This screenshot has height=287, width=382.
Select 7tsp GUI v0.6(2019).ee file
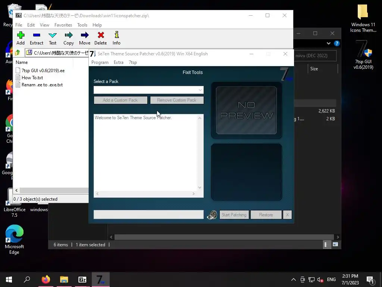click(40, 71)
